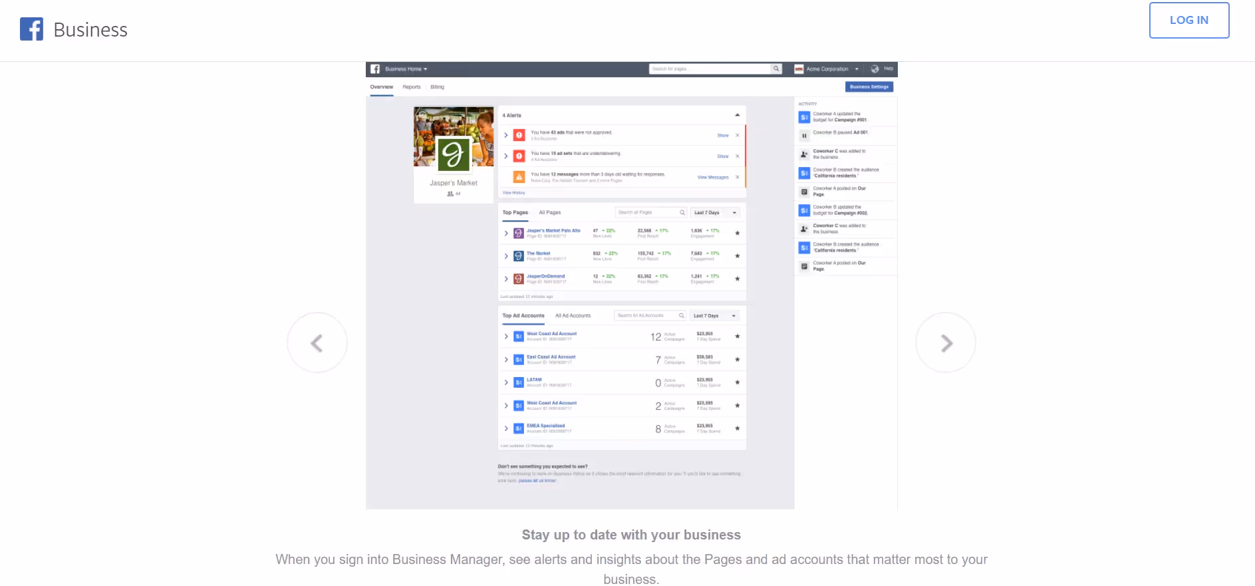Open the Business Home dropdown menu
This screenshot has height=586, width=1255.
click(x=406, y=69)
